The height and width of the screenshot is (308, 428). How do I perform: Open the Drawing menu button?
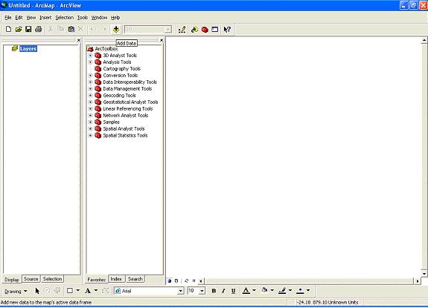click(x=16, y=291)
